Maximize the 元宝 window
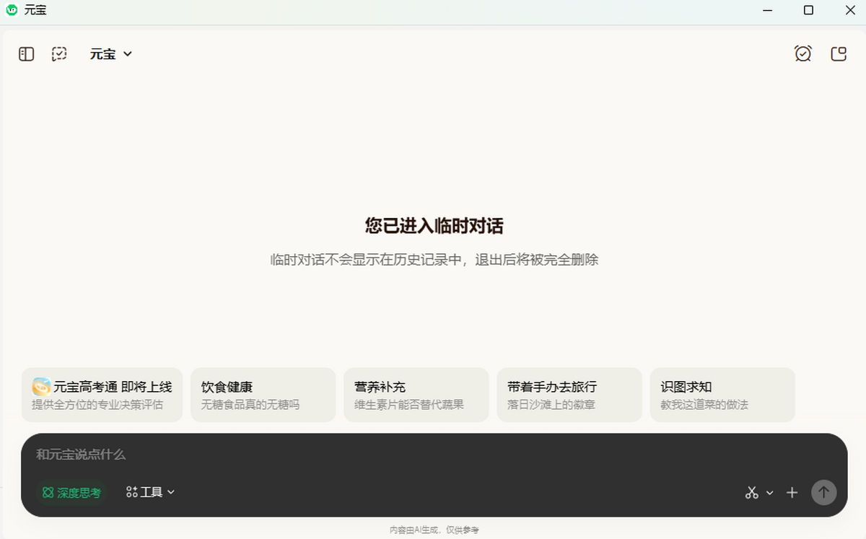The height and width of the screenshot is (539, 866). (808, 10)
